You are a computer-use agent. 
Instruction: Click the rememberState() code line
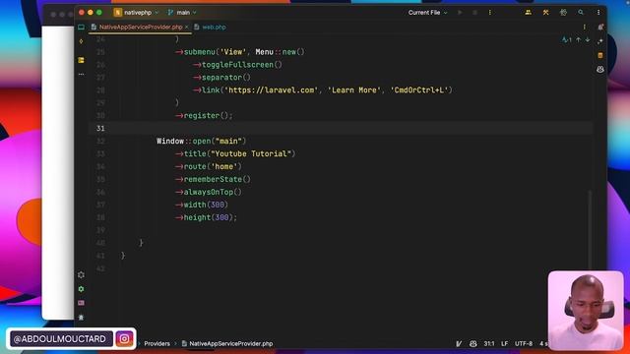click(213, 179)
